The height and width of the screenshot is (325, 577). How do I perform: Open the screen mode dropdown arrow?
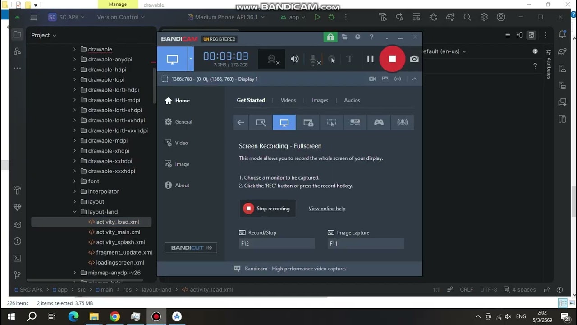191,59
